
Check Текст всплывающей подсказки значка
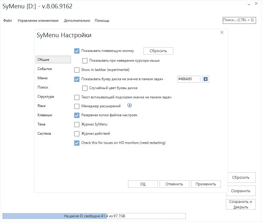(x=77, y=97)
